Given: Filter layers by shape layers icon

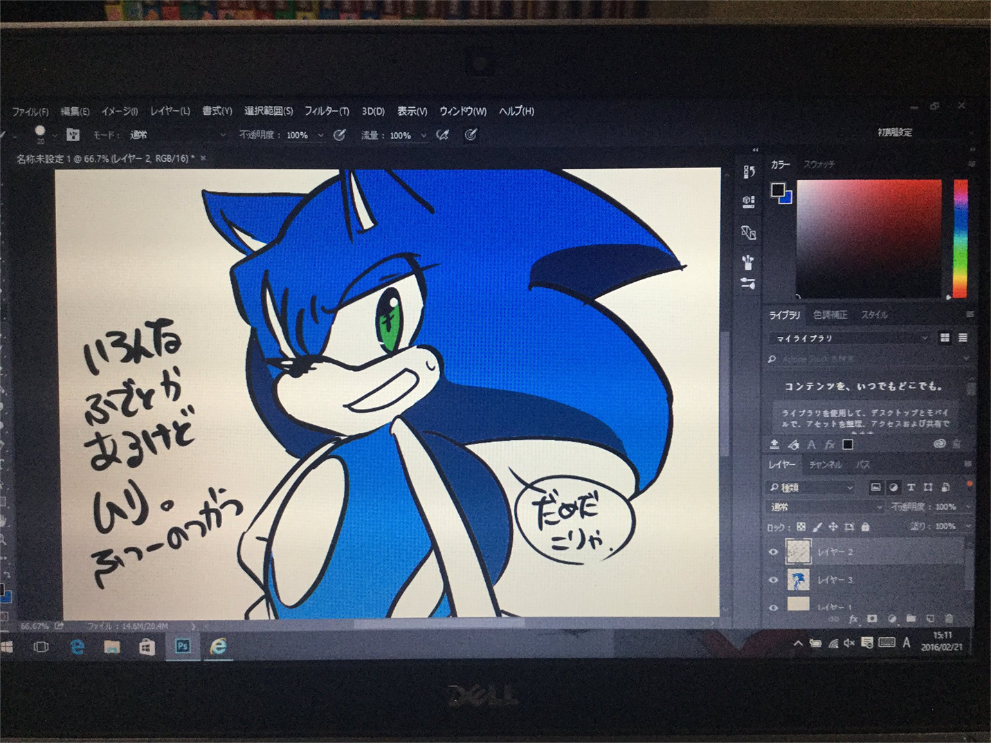Looking at the screenshot, I should tap(928, 487).
